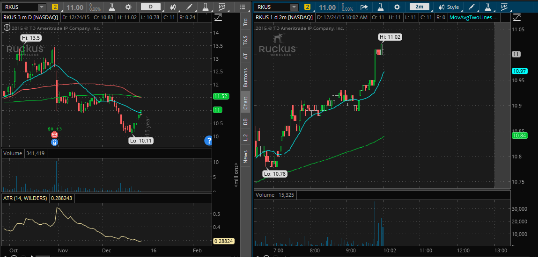538x257 pixels.
Task: Click the right chart Volume label
Action: (x=265, y=195)
